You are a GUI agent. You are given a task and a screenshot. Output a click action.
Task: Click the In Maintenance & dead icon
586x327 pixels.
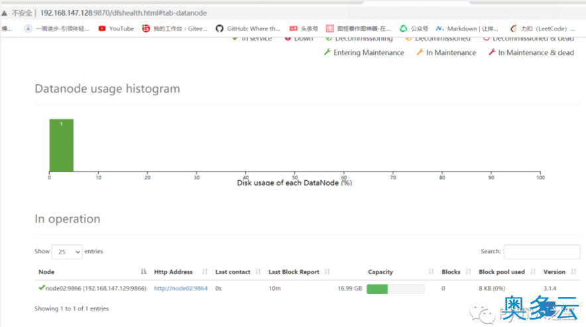(492, 52)
